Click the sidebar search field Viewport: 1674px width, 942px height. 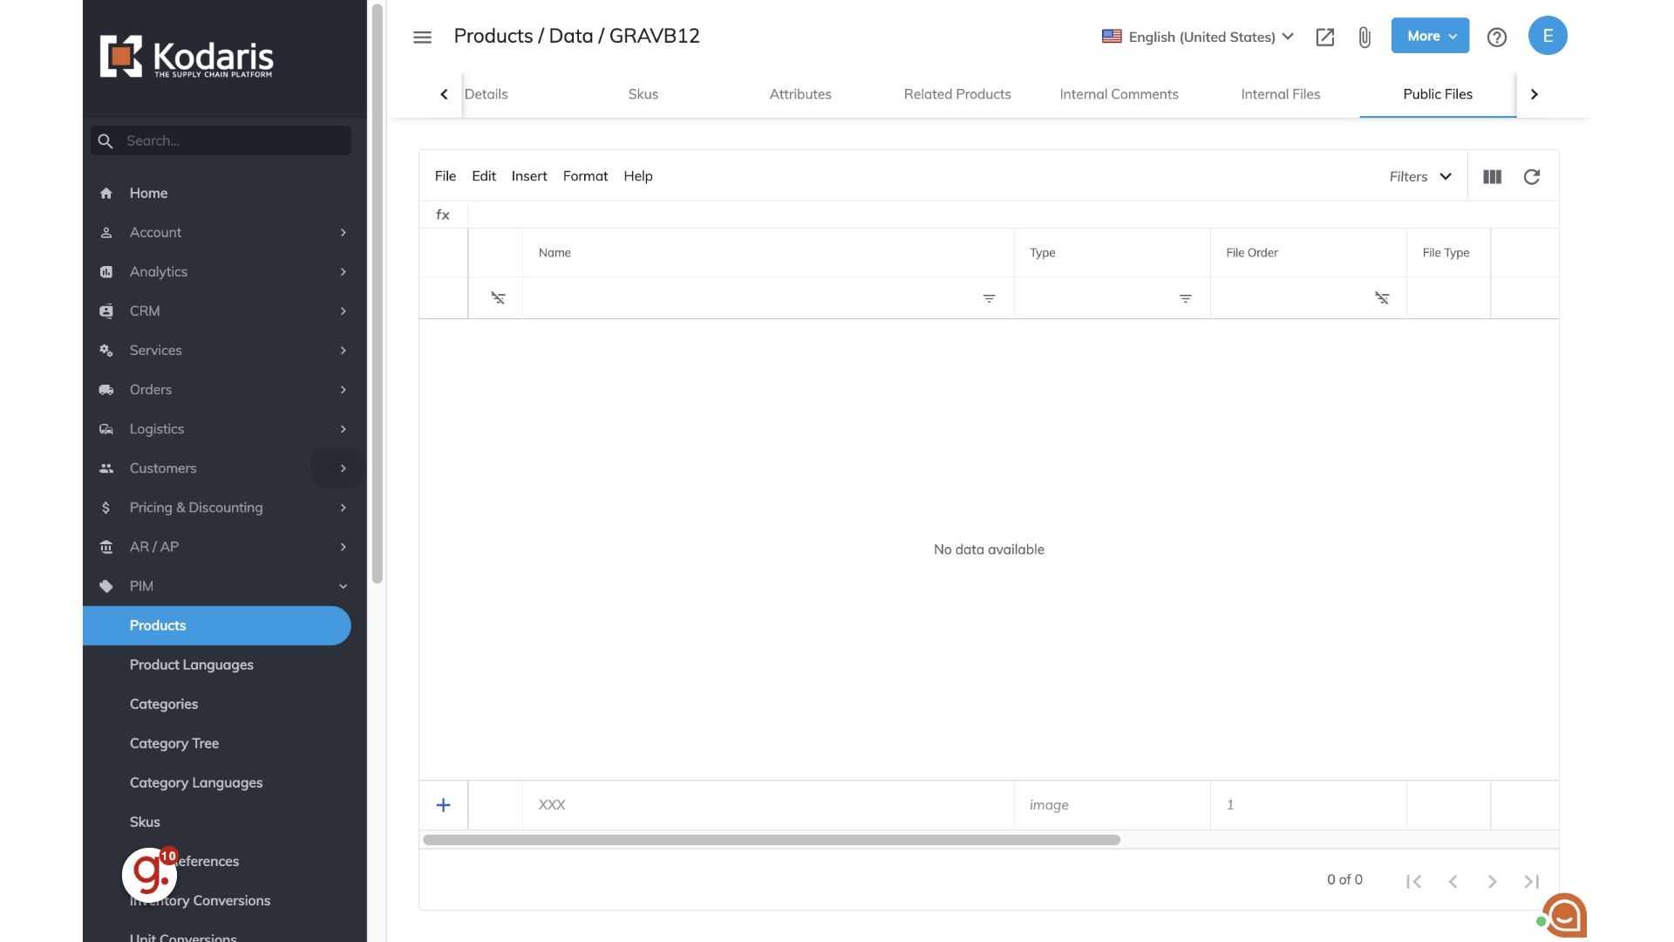tap(233, 140)
